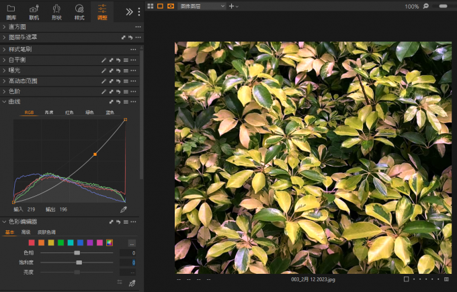The width and height of the screenshot is (457, 292).
Task: Select the bottom-left black point curve handle
Action: [x=13, y=202]
